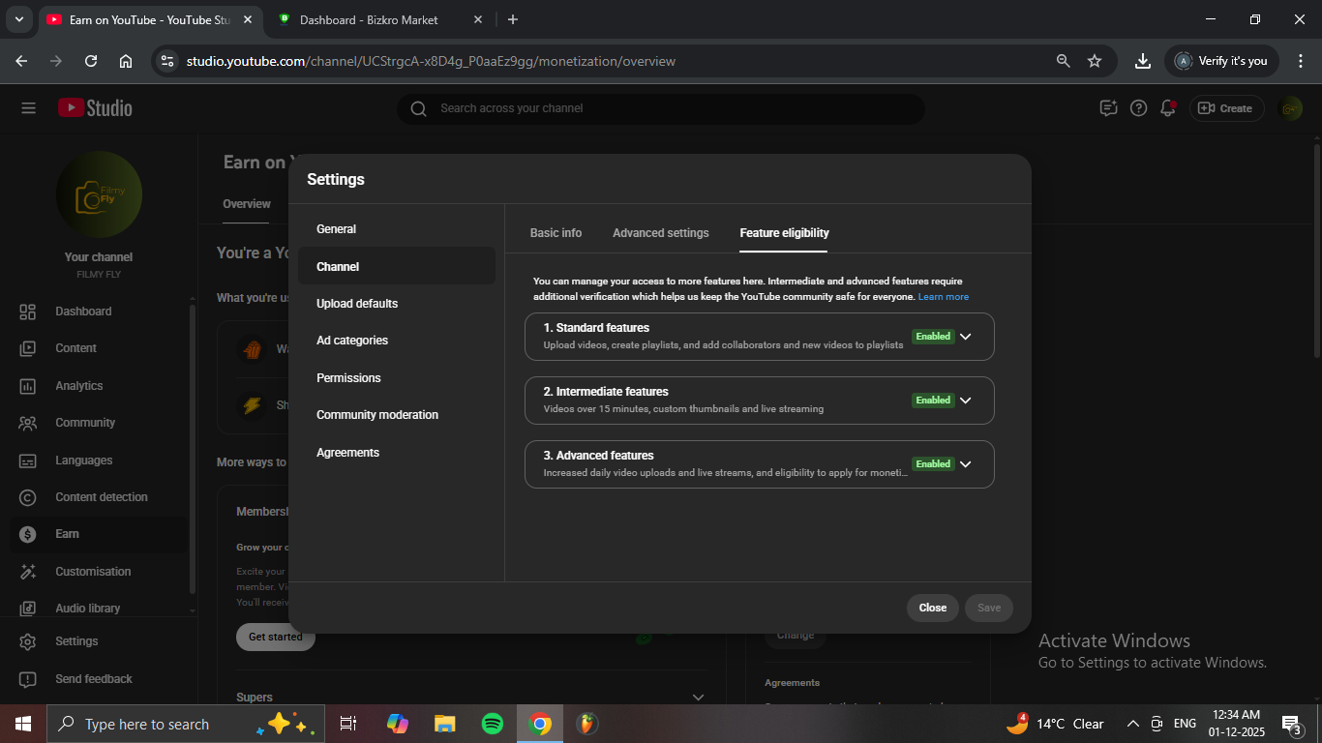Bookmark this page with the star icon

pos(1095,61)
